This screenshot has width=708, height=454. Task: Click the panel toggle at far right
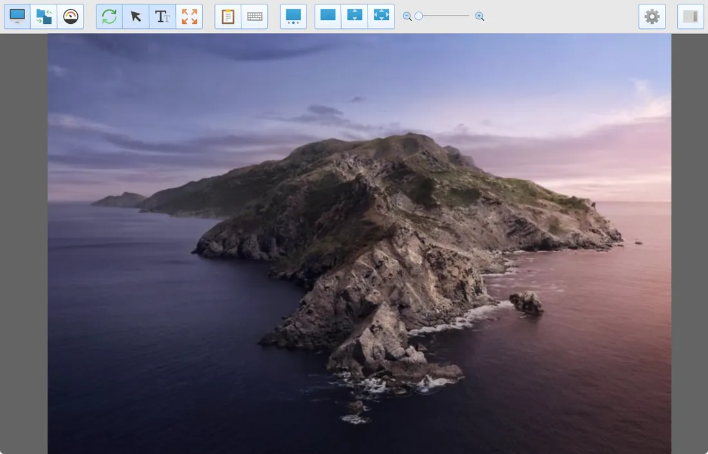[x=689, y=16]
